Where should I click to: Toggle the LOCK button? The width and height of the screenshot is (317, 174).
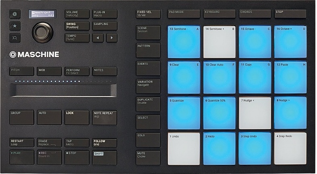[77, 118]
